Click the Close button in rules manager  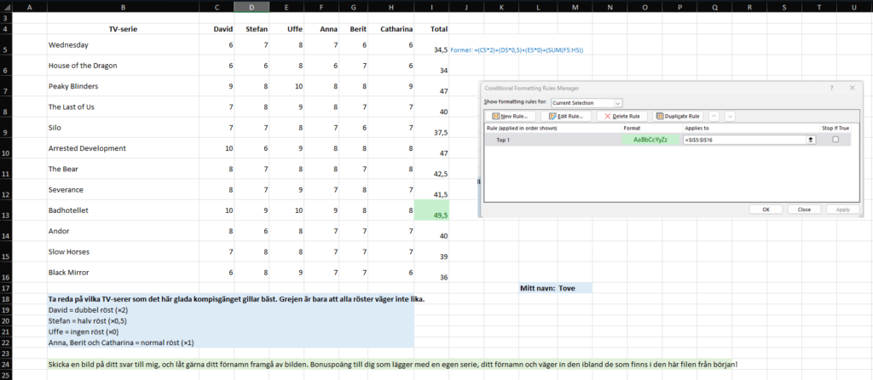pyautogui.click(x=804, y=210)
